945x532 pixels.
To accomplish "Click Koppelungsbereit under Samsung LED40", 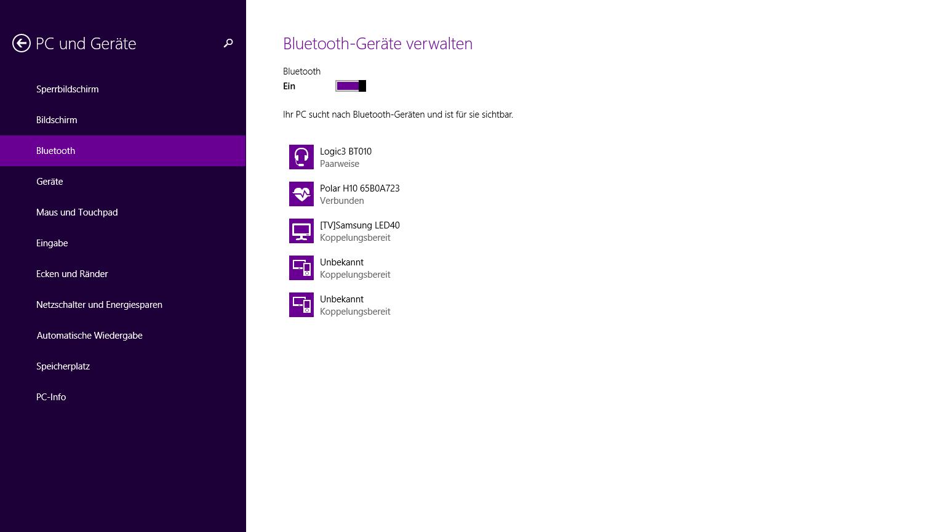I will tap(355, 238).
